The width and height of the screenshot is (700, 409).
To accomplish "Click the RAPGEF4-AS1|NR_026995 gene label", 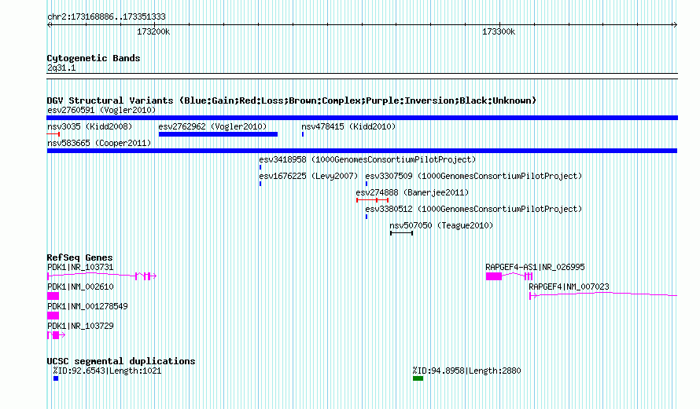I will tap(535, 268).
